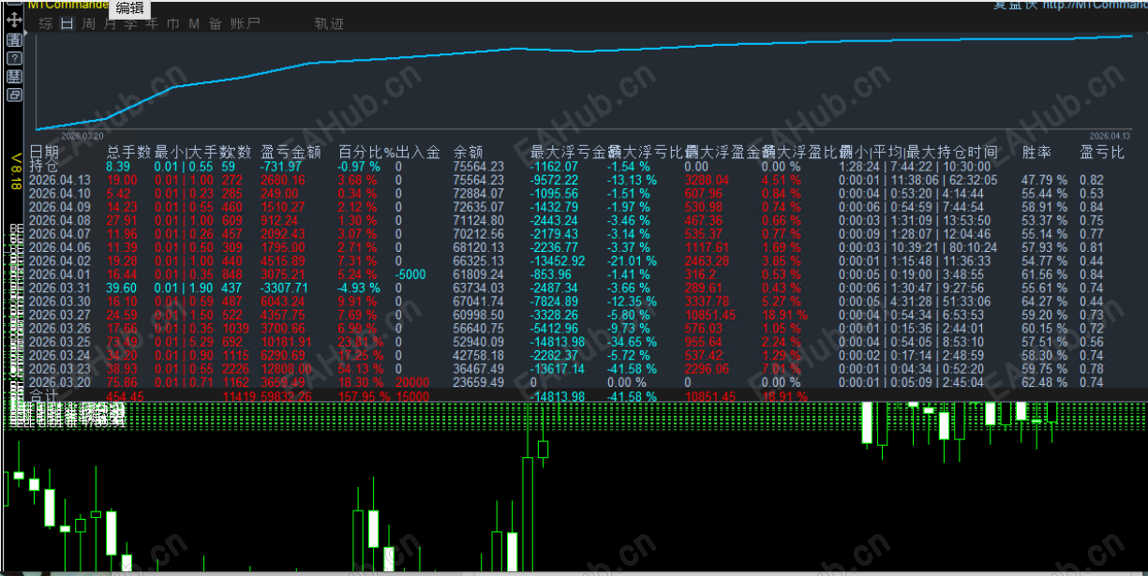
Task: Select the 2026.04.09 date row
Action: point(60,207)
